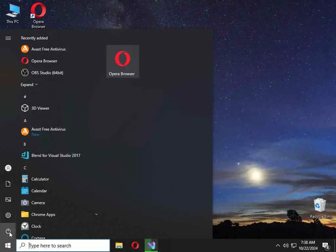Open the Action Center notifications

click(x=326, y=246)
